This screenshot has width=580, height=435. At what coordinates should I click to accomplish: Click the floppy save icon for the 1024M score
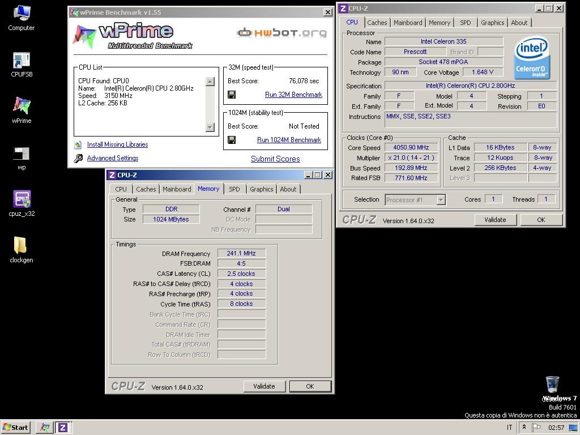(232, 140)
